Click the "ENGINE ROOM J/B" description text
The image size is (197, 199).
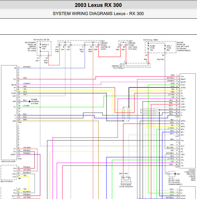184,46
